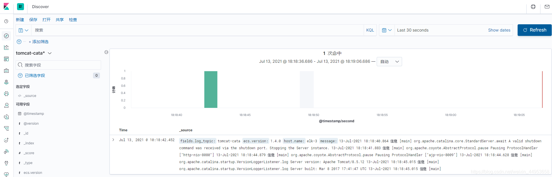Open Uptime icon in sidebar

click(x=6, y=140)
